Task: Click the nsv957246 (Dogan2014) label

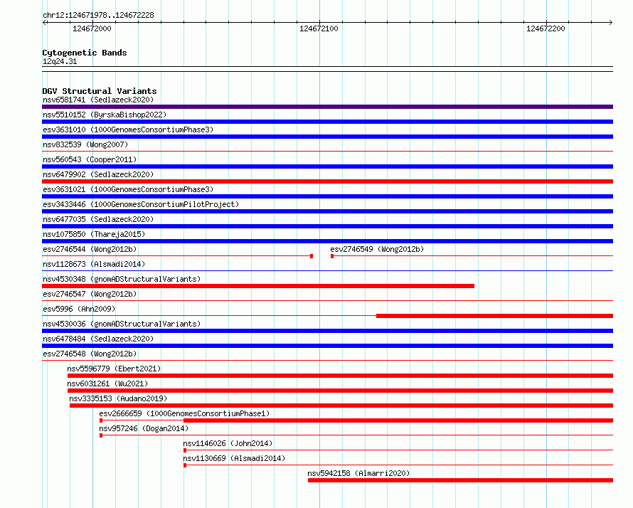Action: pyautogui.click(x=144, y=428)
